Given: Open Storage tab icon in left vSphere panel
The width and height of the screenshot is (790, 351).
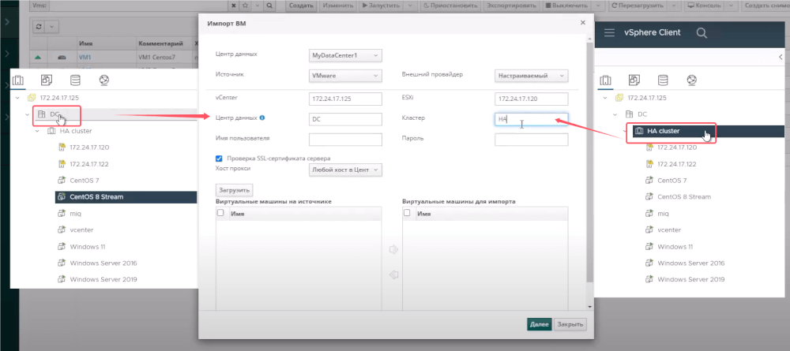Looking at the screenshot, I should coord(75,80).
